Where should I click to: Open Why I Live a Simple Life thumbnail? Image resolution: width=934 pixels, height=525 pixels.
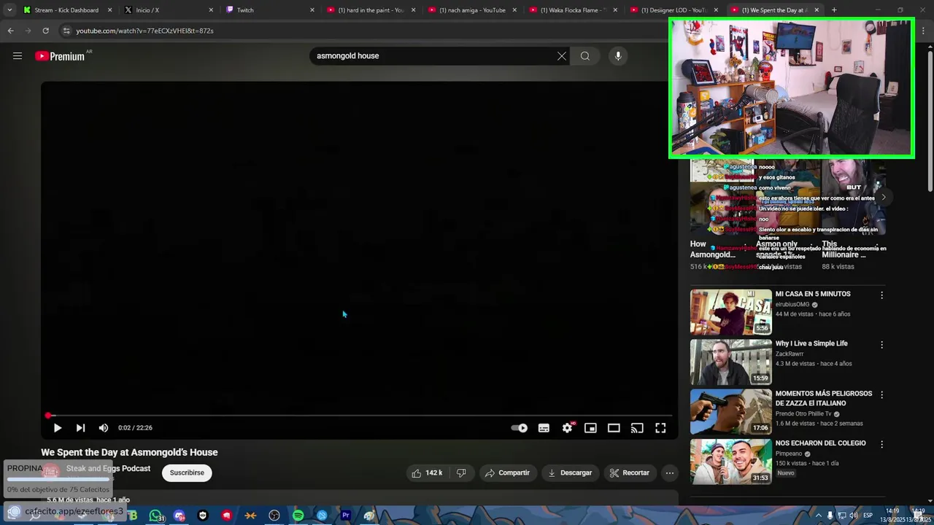730,362
